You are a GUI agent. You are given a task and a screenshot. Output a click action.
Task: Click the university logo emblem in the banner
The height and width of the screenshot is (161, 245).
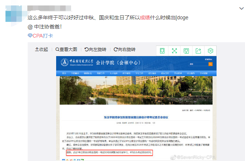point(65,62)
